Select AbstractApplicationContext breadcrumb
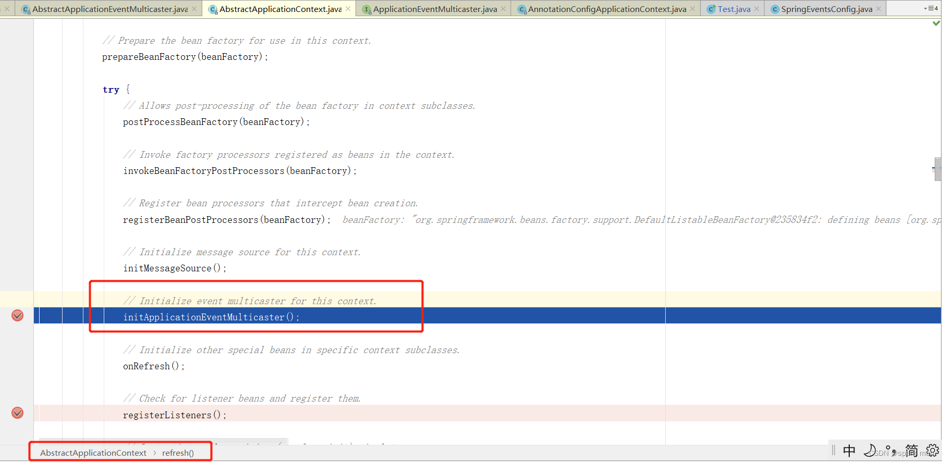942x462 pixels. coord(93,453)
